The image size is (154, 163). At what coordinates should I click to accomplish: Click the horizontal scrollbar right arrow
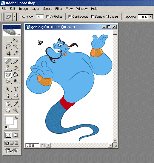[110, 145]
